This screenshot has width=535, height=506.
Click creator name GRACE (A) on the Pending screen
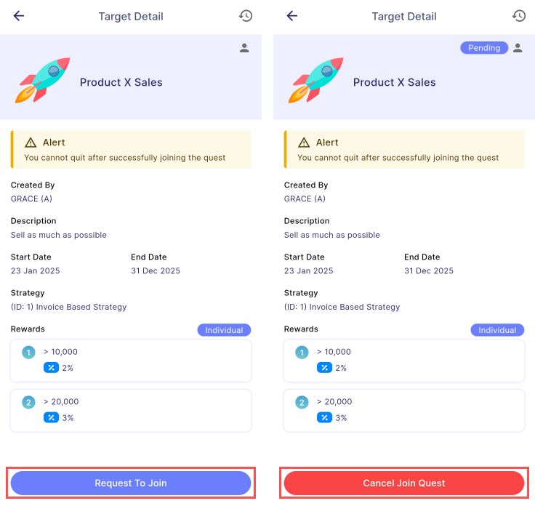305,198
